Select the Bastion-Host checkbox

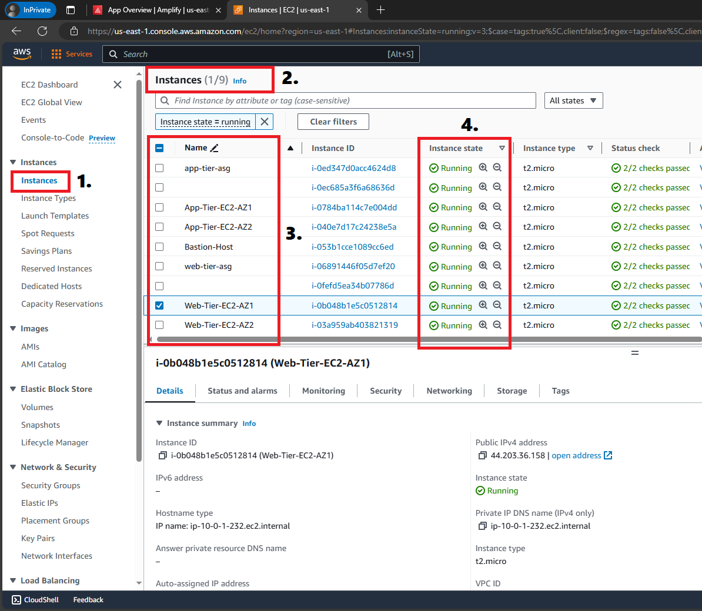[159, 247]
